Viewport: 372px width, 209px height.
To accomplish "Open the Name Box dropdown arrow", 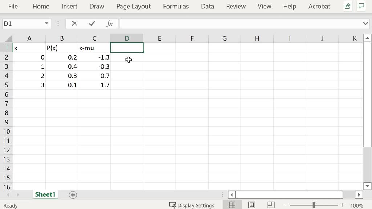I will (46, 24).
